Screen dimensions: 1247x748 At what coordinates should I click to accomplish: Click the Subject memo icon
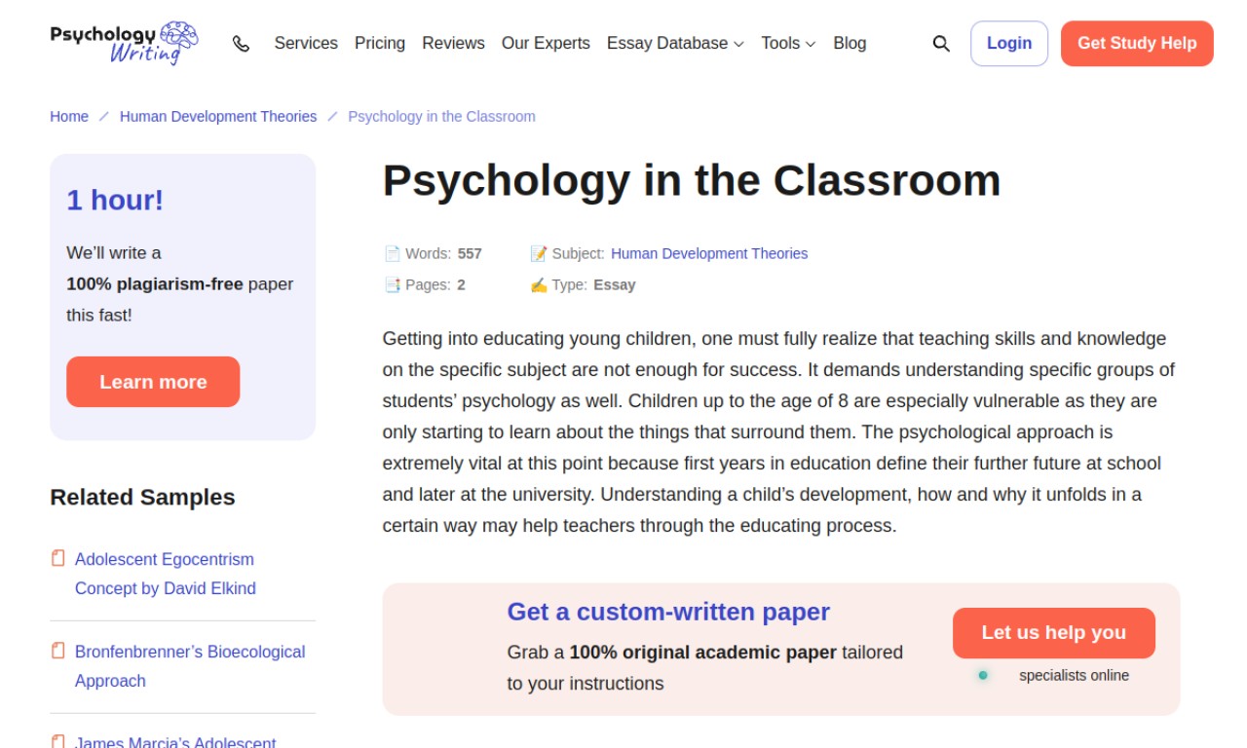(538, 253)
